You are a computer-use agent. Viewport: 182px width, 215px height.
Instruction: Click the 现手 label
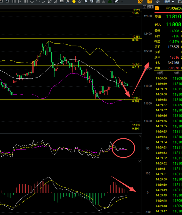coord(157,52)
